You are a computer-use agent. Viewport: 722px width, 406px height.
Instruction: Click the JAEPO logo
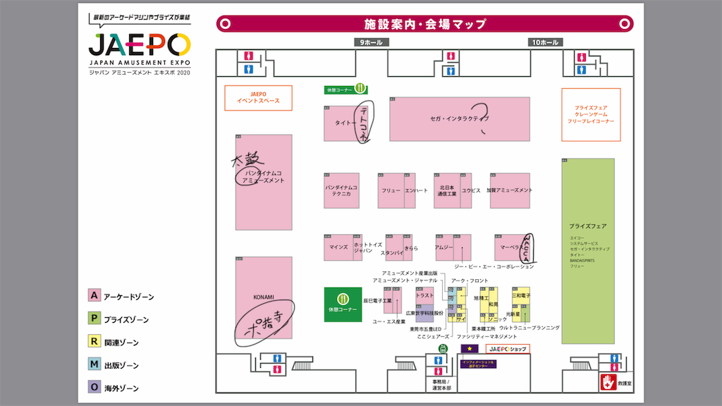pos(140,45)
